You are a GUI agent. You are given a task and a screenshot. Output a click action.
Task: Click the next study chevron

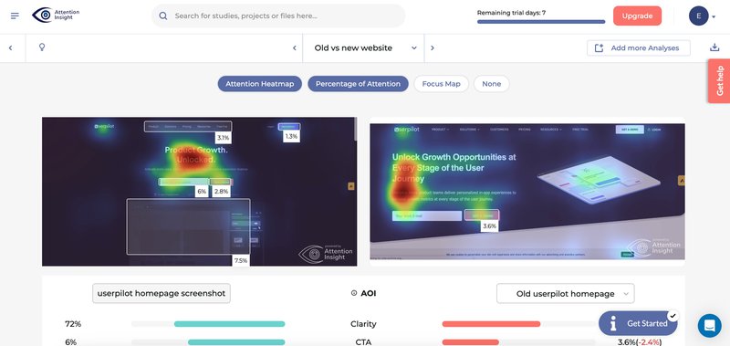(433, 48)
